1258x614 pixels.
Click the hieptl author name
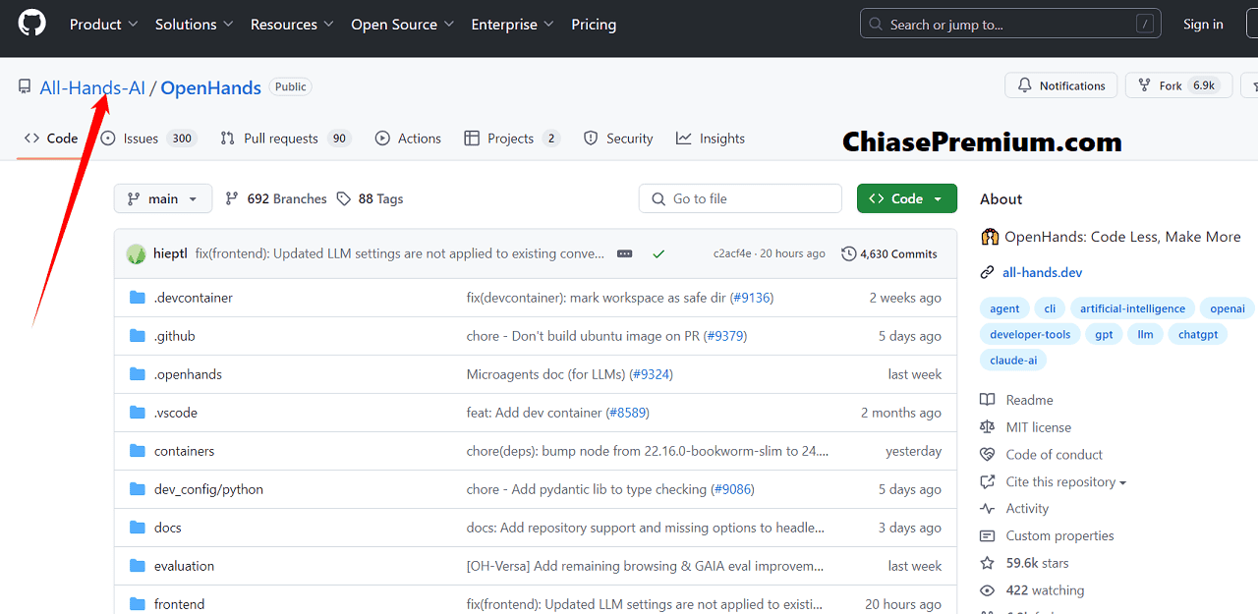tap(170, 253)
